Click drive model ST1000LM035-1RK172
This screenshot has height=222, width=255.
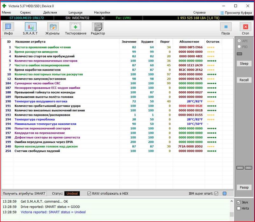(x=27, y=18)
